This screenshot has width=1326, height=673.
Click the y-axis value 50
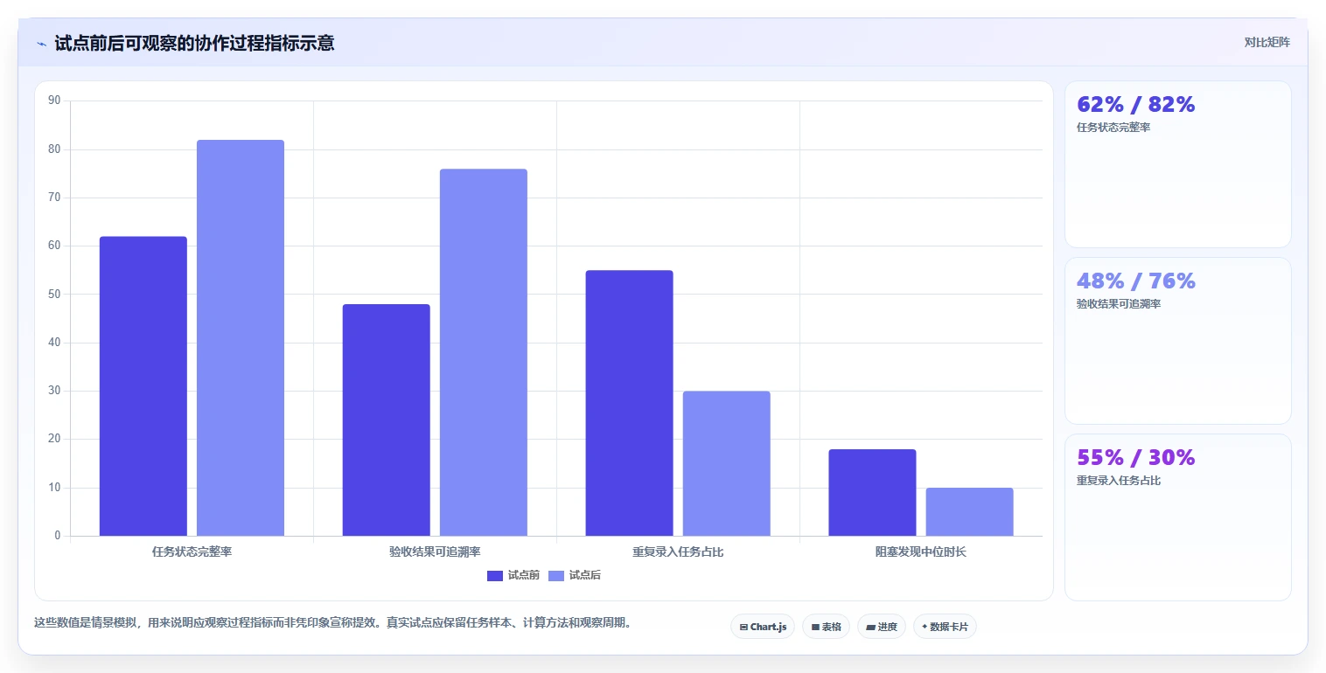(x=54, y=295)
